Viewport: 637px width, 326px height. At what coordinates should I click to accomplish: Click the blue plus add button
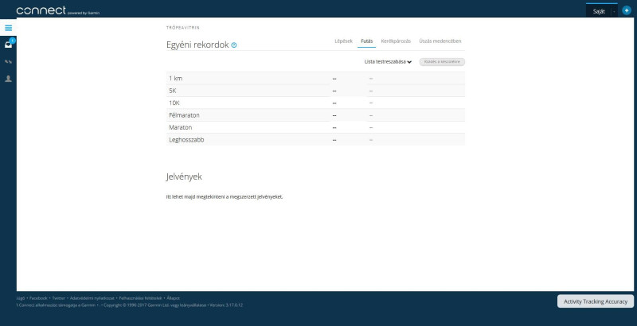pyautogui.click(x=627, y=10)
